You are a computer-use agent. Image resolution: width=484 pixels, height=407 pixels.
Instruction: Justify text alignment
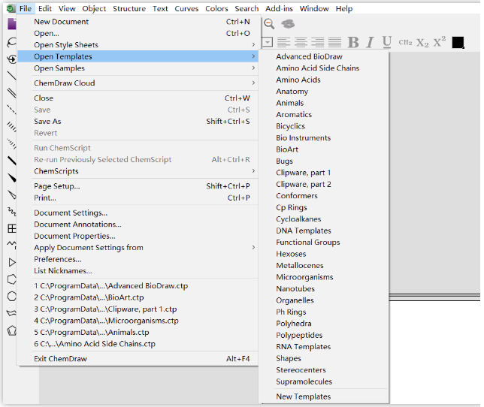pyautogui.click(x=334, y=42)
